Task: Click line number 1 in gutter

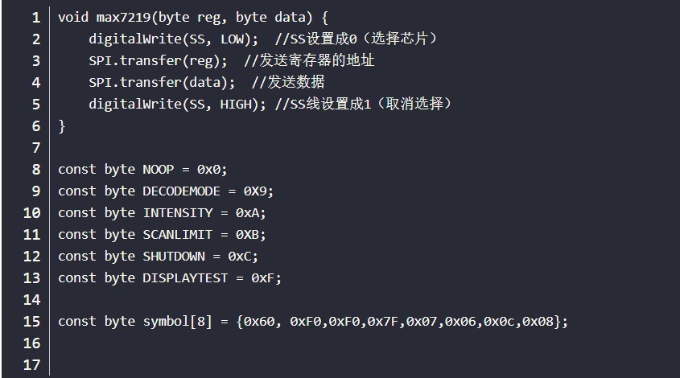Action: [36, 18]
